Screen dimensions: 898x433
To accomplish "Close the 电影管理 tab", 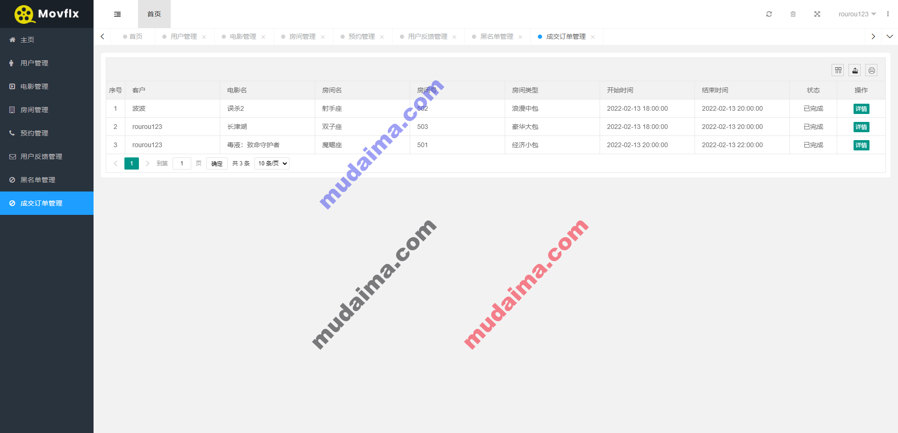I will point(263,37).
